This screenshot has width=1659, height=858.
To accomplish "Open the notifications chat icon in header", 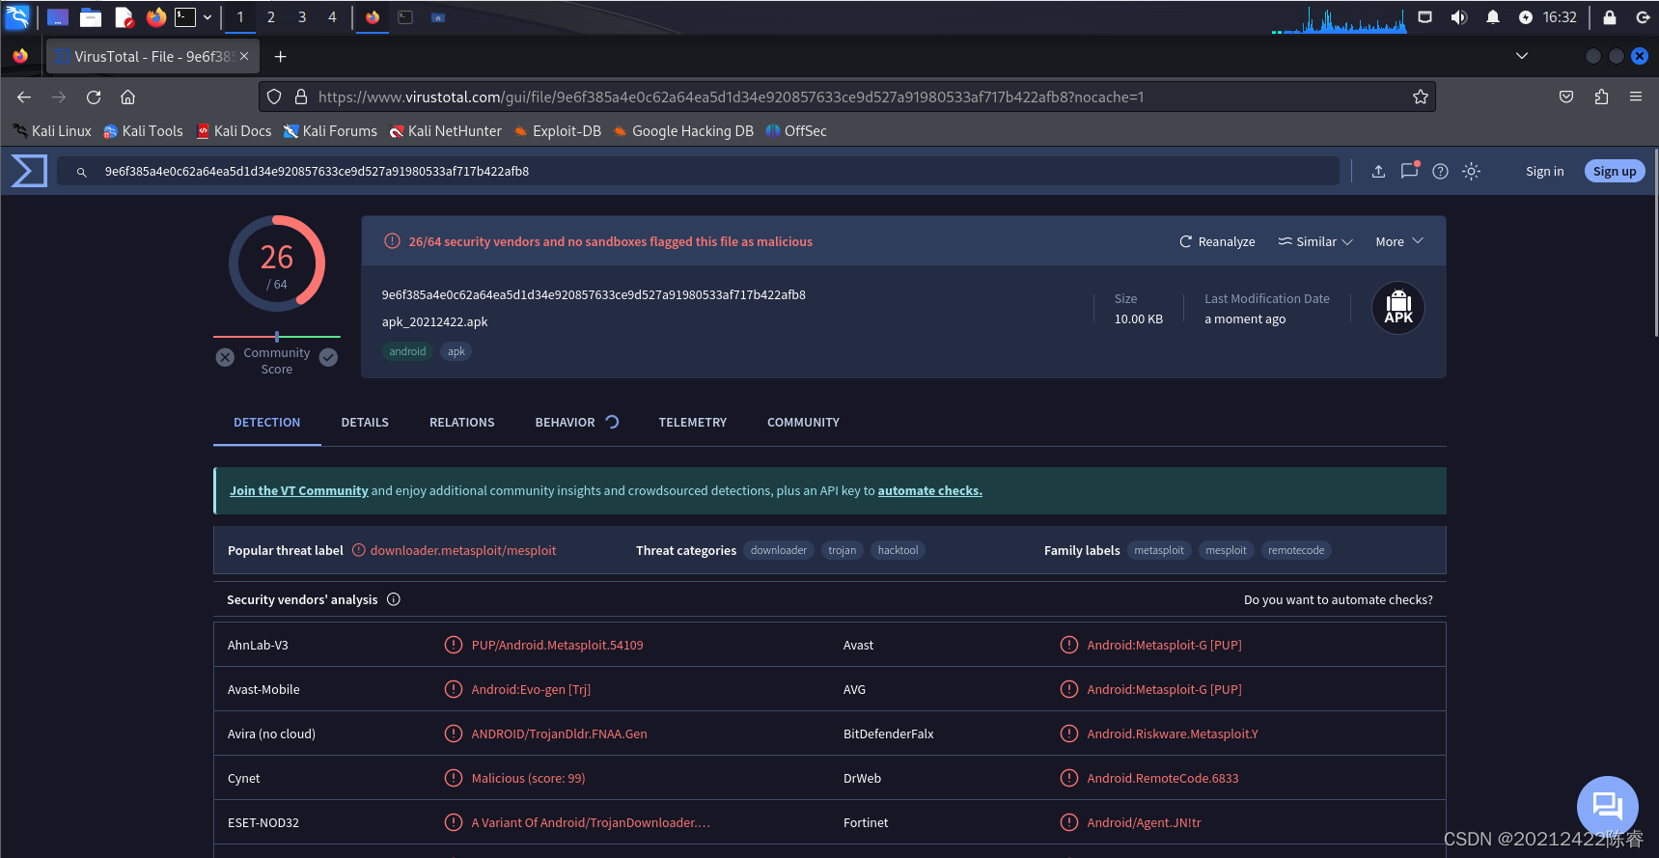I will pos(1409,170).
